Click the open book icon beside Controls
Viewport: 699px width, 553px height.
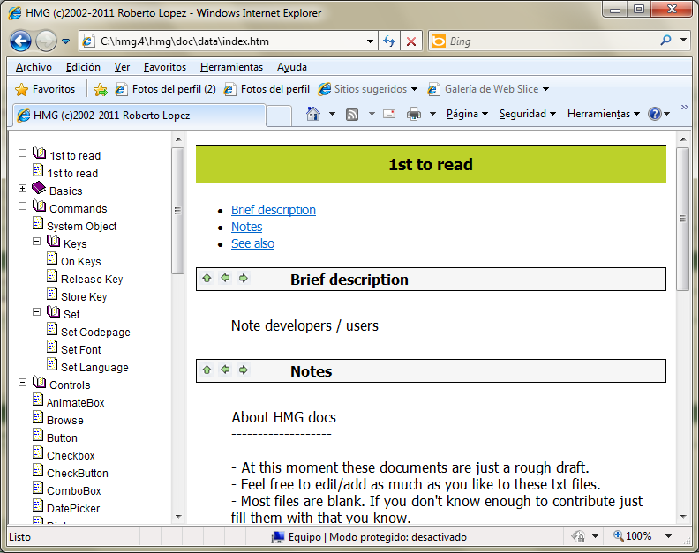[x=39, y=382]
